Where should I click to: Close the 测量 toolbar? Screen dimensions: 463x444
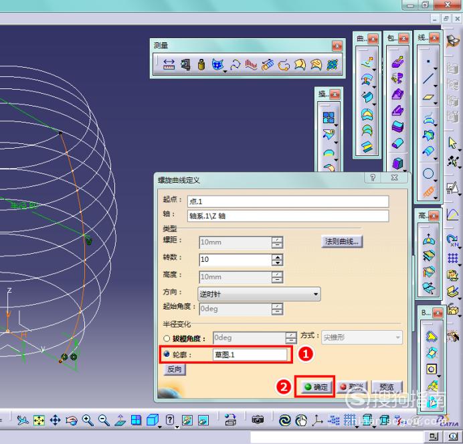pyautogui.click(x=337, y=46)
